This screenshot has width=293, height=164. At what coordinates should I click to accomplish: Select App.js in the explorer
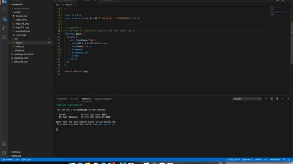click(x=19, y=42)
